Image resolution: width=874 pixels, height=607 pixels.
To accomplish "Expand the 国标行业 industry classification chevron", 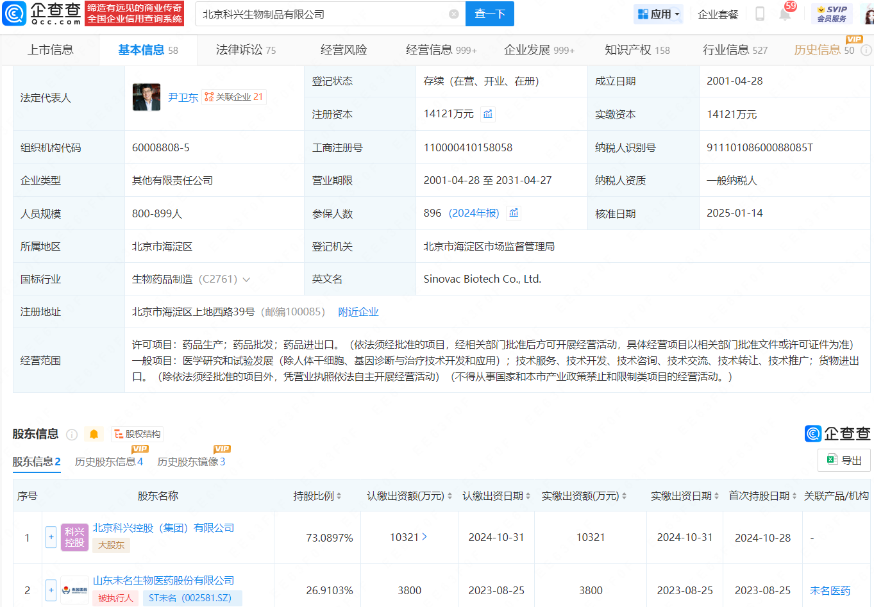I will pos(246,279).
